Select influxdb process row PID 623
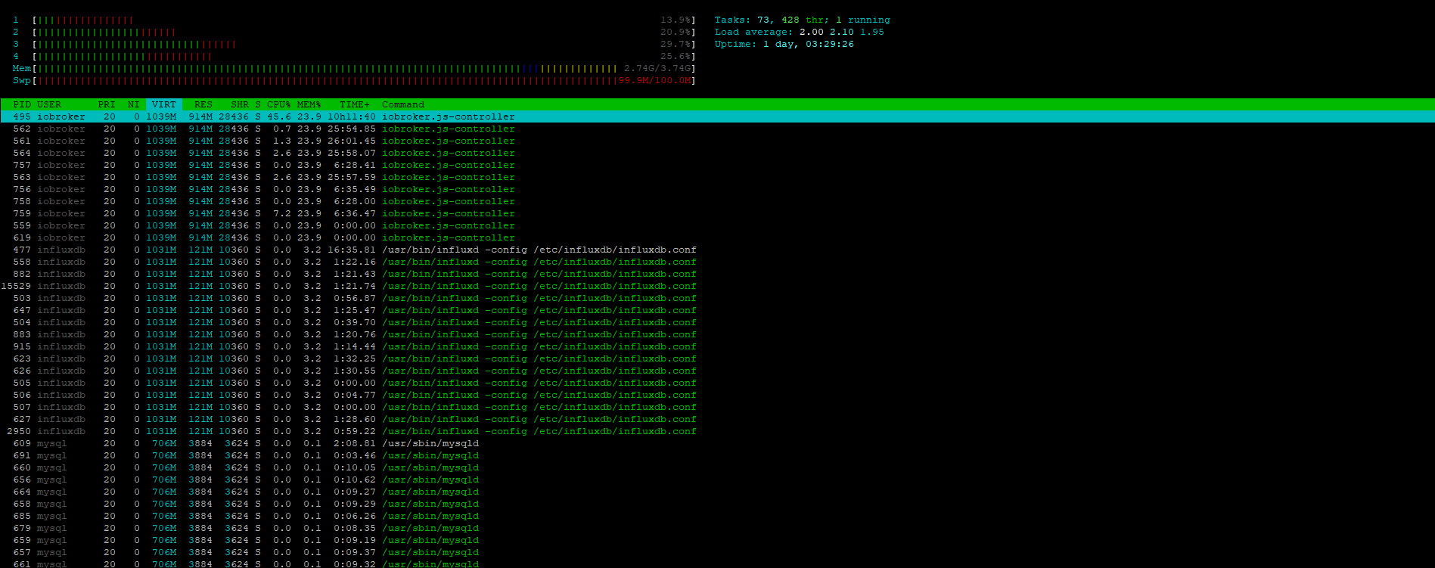 (717, 358)
